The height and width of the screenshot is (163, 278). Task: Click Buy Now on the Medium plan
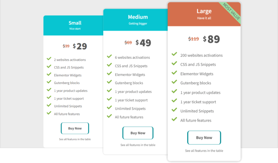click(x=138, y=133)
